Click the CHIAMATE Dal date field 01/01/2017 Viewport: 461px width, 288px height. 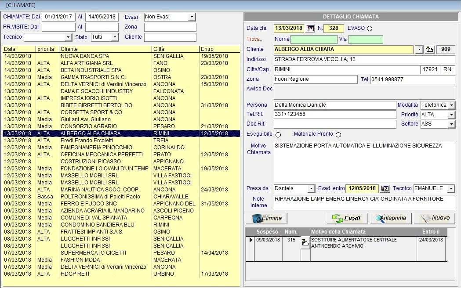[x=58, y=17]
